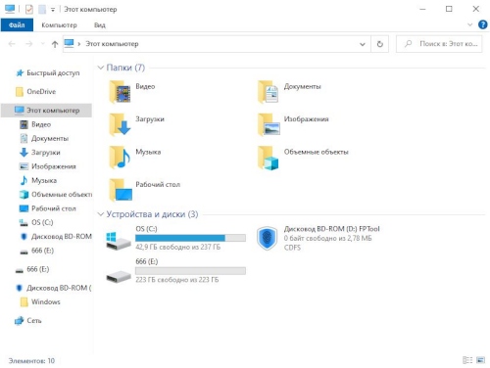Open the Customize Quick Access Toolbar dropdown
This screenshot has height=368, width=490.
click(x=53, y=10)
